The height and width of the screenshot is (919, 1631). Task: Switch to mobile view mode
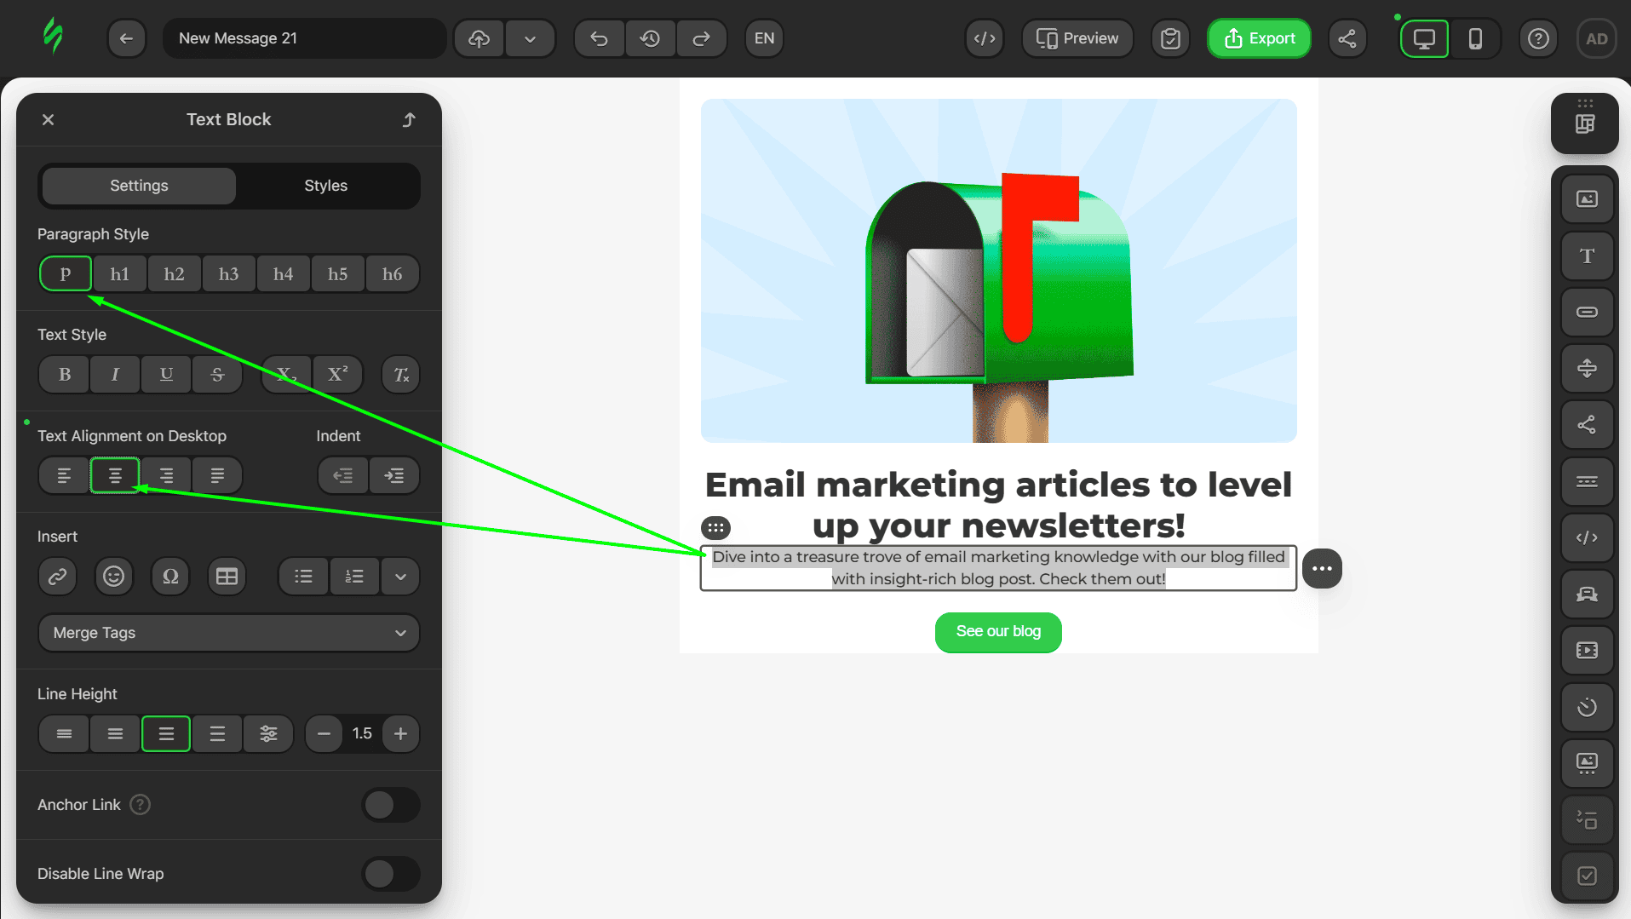[x=1475, y=38]
